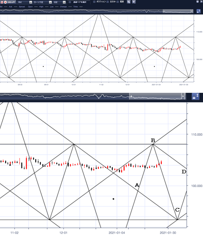Viewport: 203px width, 236px height.
Task: Click right handle of upper overview range slider
Action: click(x=192, y=11)
